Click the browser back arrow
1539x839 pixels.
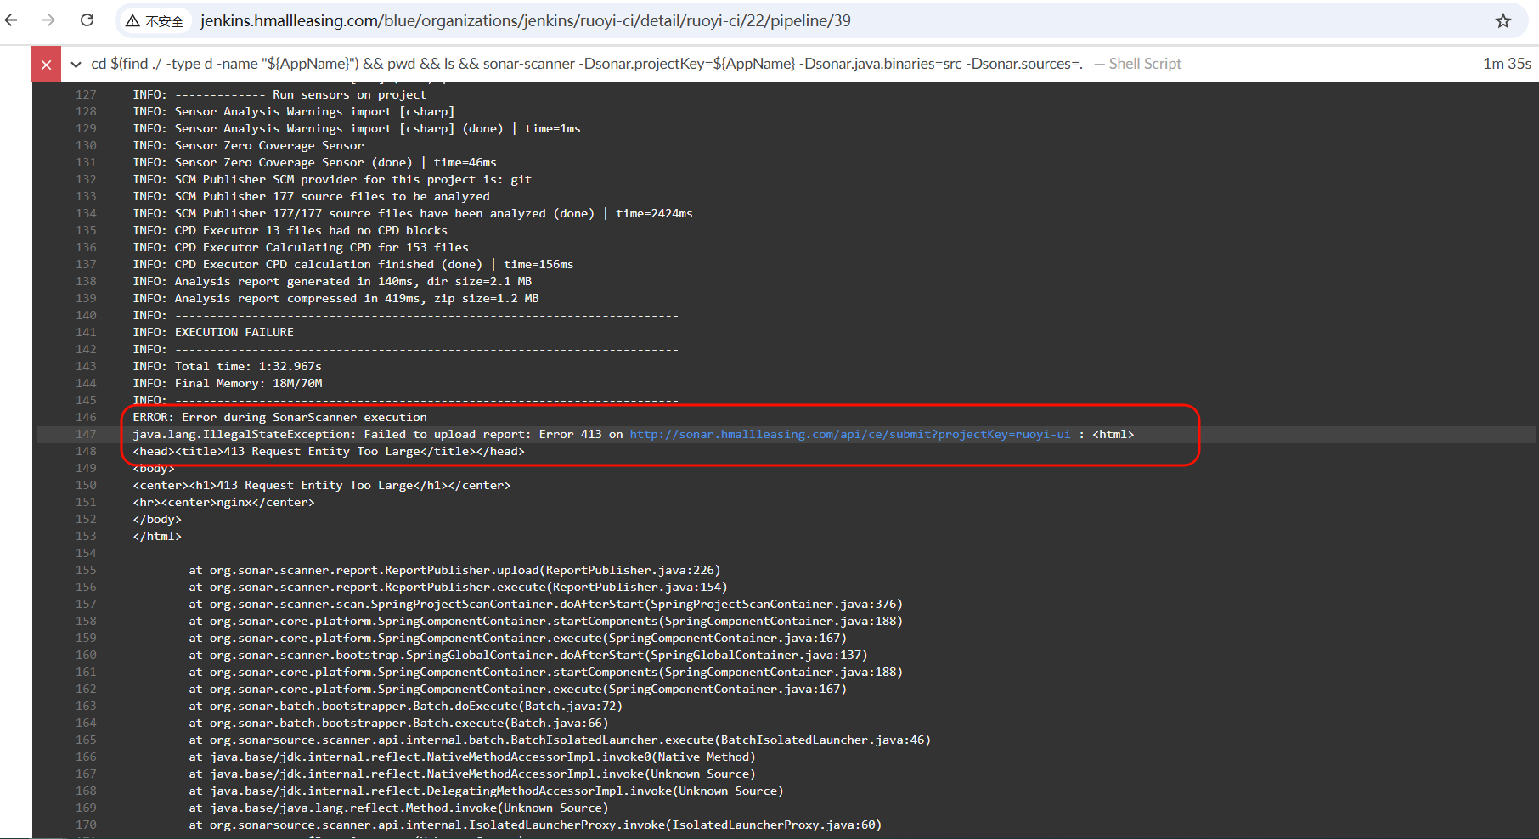pos(12,20)
